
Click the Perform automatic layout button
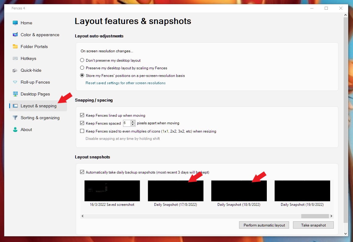click(264, 225)
